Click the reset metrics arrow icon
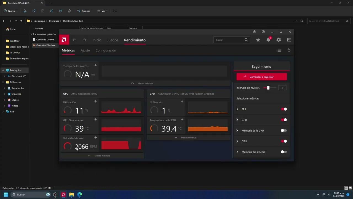 pos(289,50)
